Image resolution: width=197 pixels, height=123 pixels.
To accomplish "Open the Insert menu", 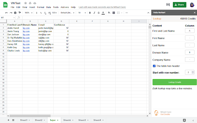I will coord(32,7).
